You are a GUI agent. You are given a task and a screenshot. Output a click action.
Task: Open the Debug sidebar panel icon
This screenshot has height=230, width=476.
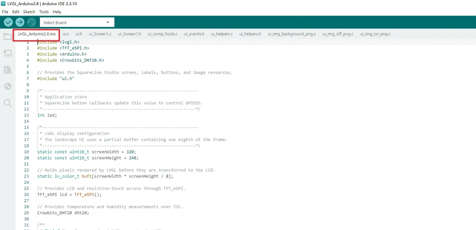pyautogui.click(x=8, y=86)
